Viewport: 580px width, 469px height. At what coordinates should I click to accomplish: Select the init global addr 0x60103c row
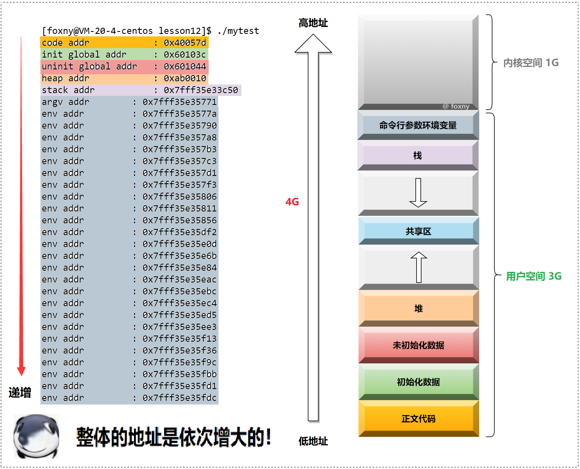pos(124,54)
